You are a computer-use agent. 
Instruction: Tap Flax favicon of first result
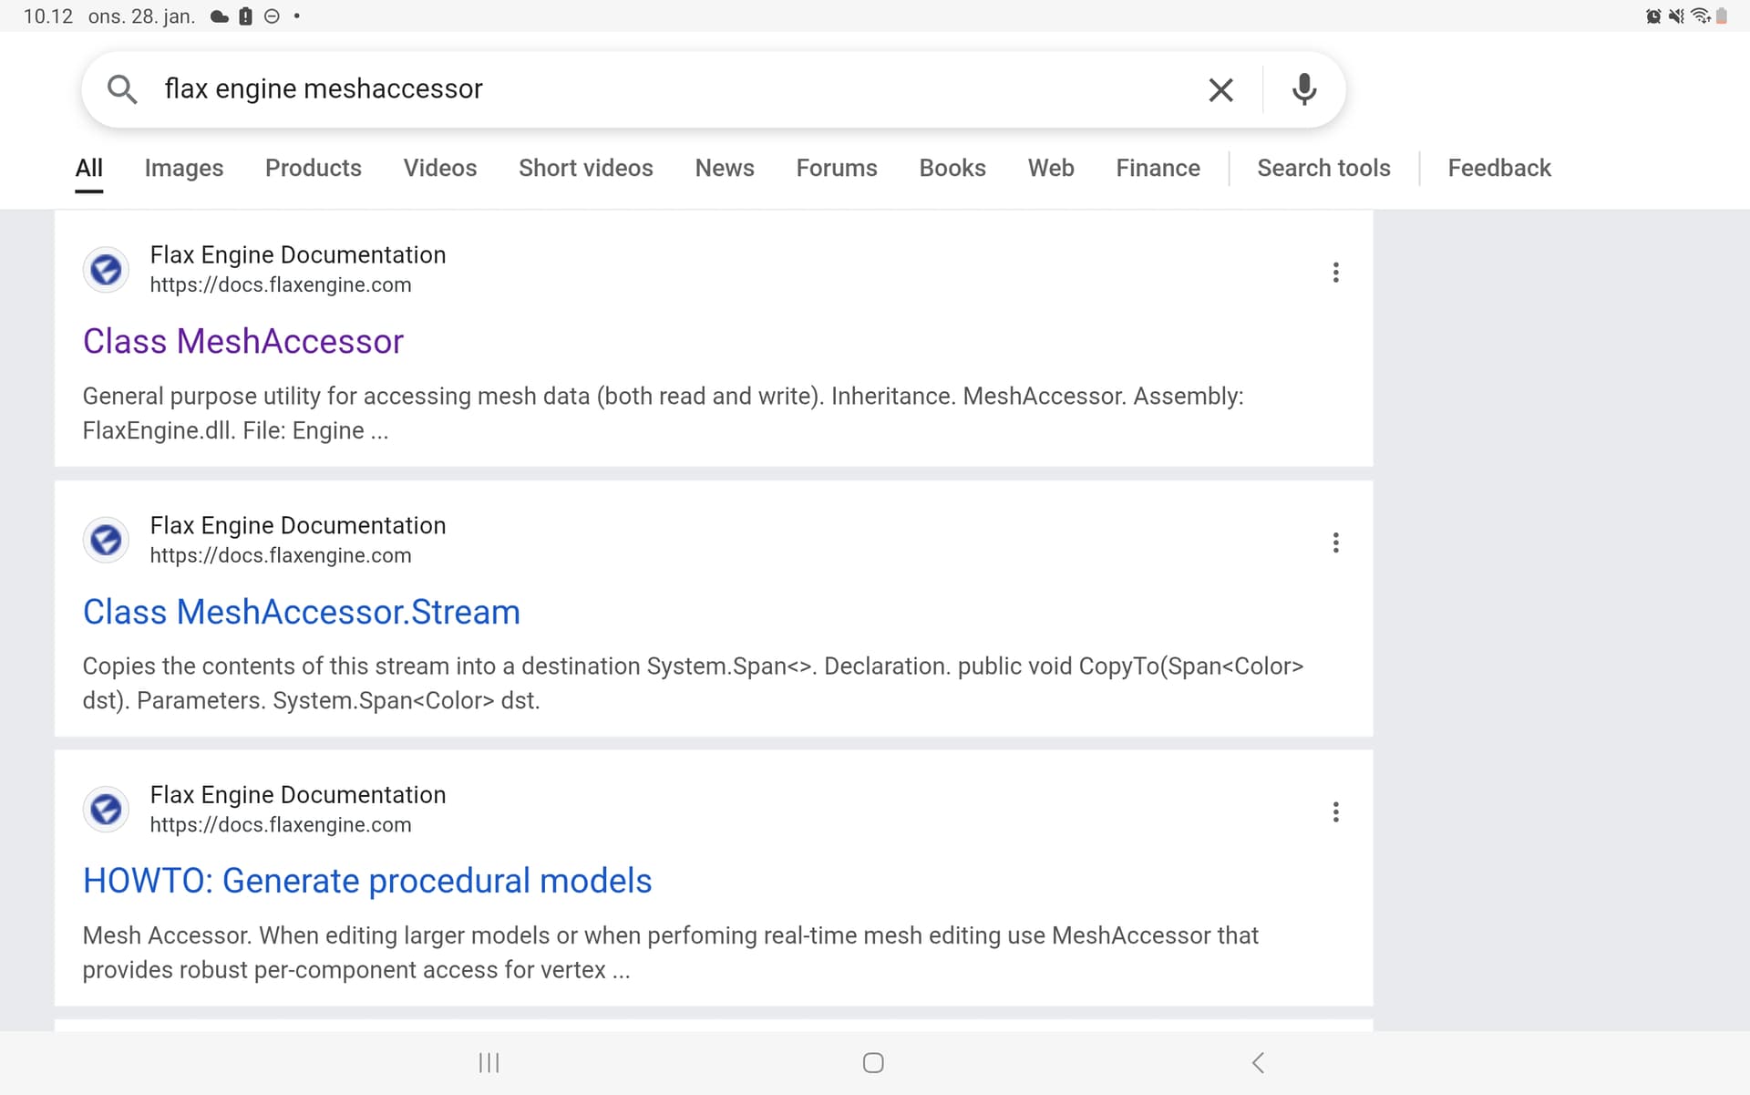point(107,270)
